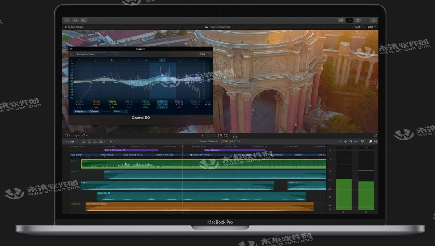Toggle the Timeline panel icon
The image size is (435, 246).
350,20
